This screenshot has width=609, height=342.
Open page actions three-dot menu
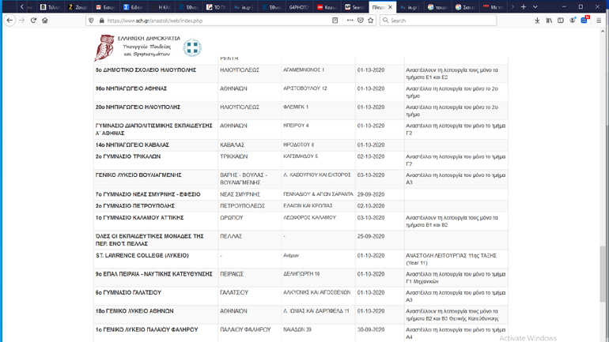point(349,21)
